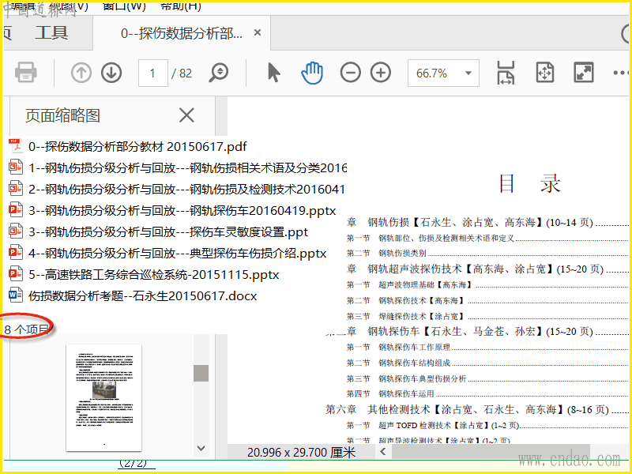Go to next page arrow
This screenshot has width=632, height=474.
111,73
